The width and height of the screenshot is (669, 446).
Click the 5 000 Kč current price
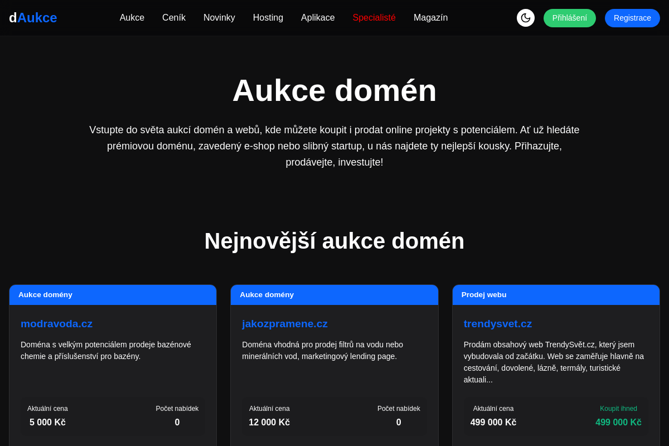tap(47, 423)
